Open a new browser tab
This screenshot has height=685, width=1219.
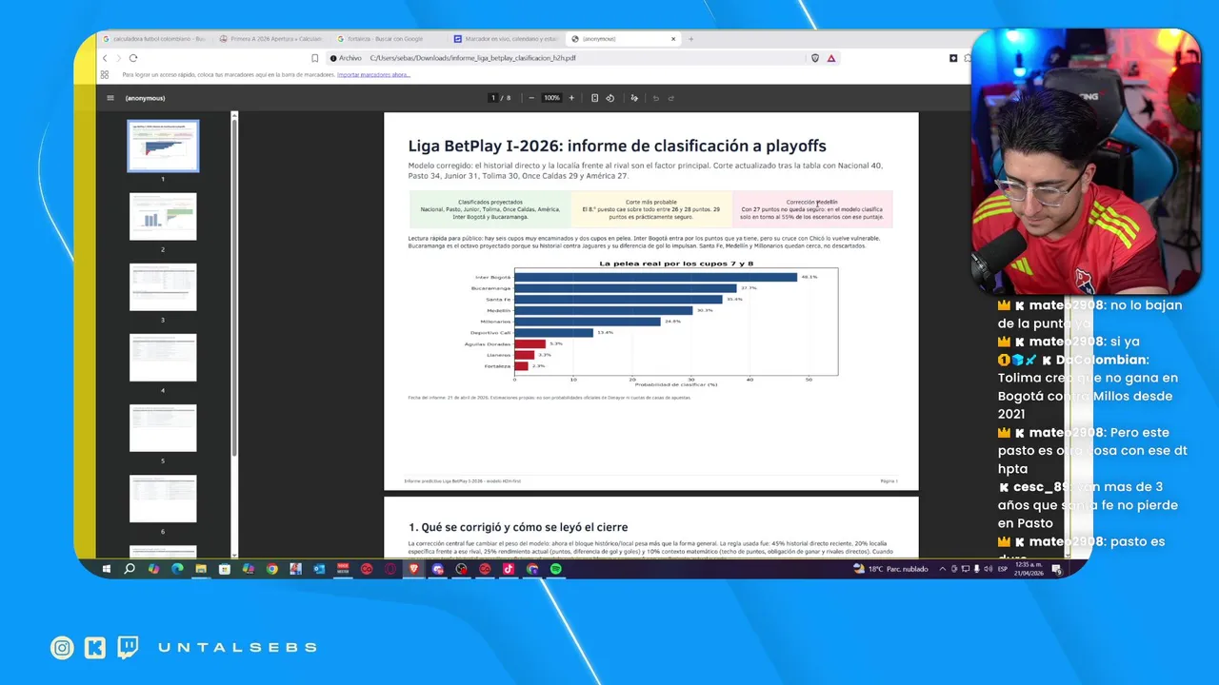coord(690,39)
